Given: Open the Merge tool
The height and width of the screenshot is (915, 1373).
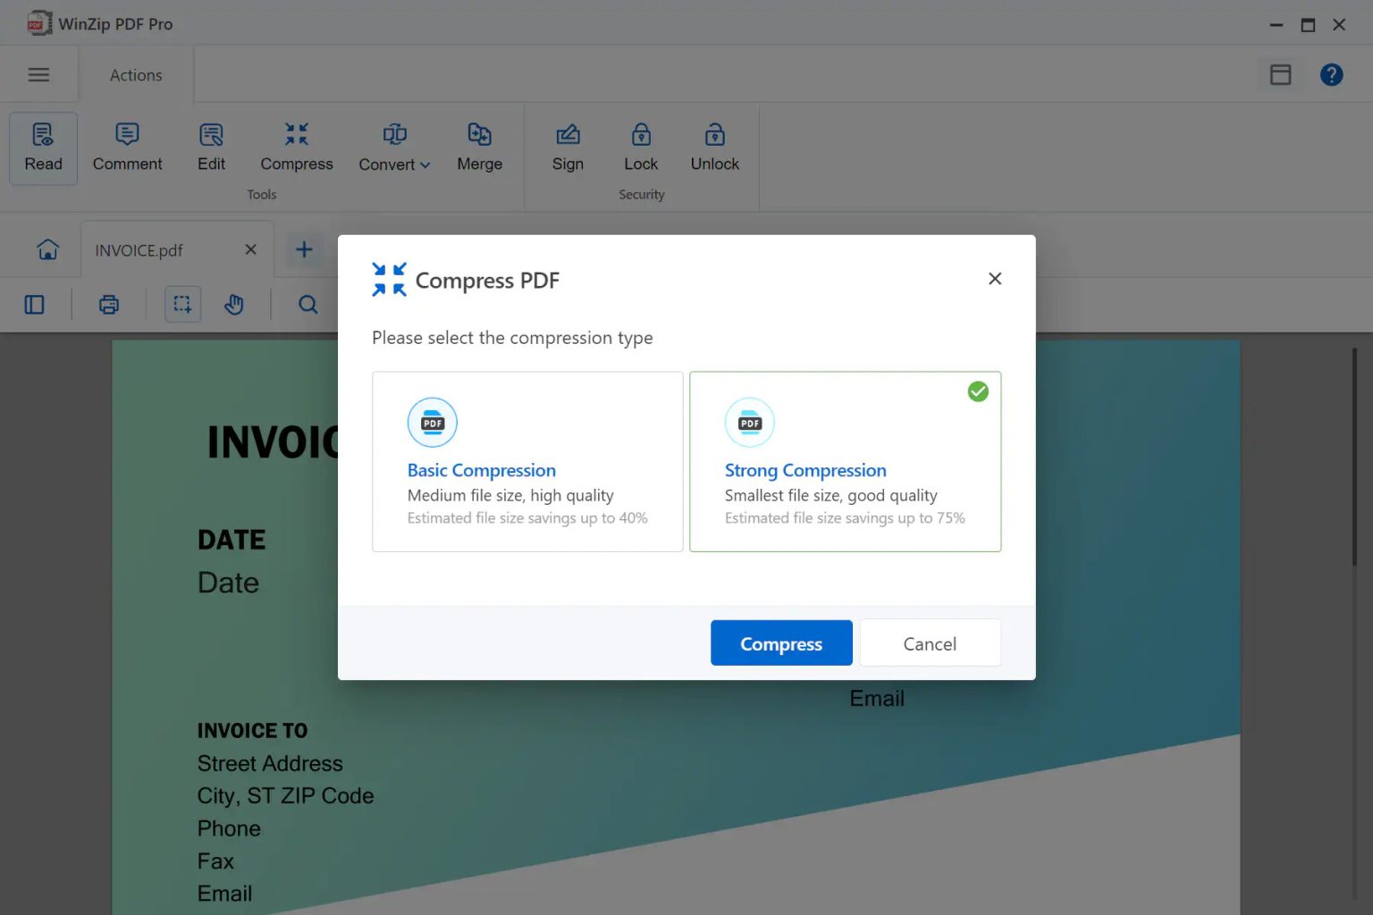Looking at the screenshot, I should click(479, 147).
